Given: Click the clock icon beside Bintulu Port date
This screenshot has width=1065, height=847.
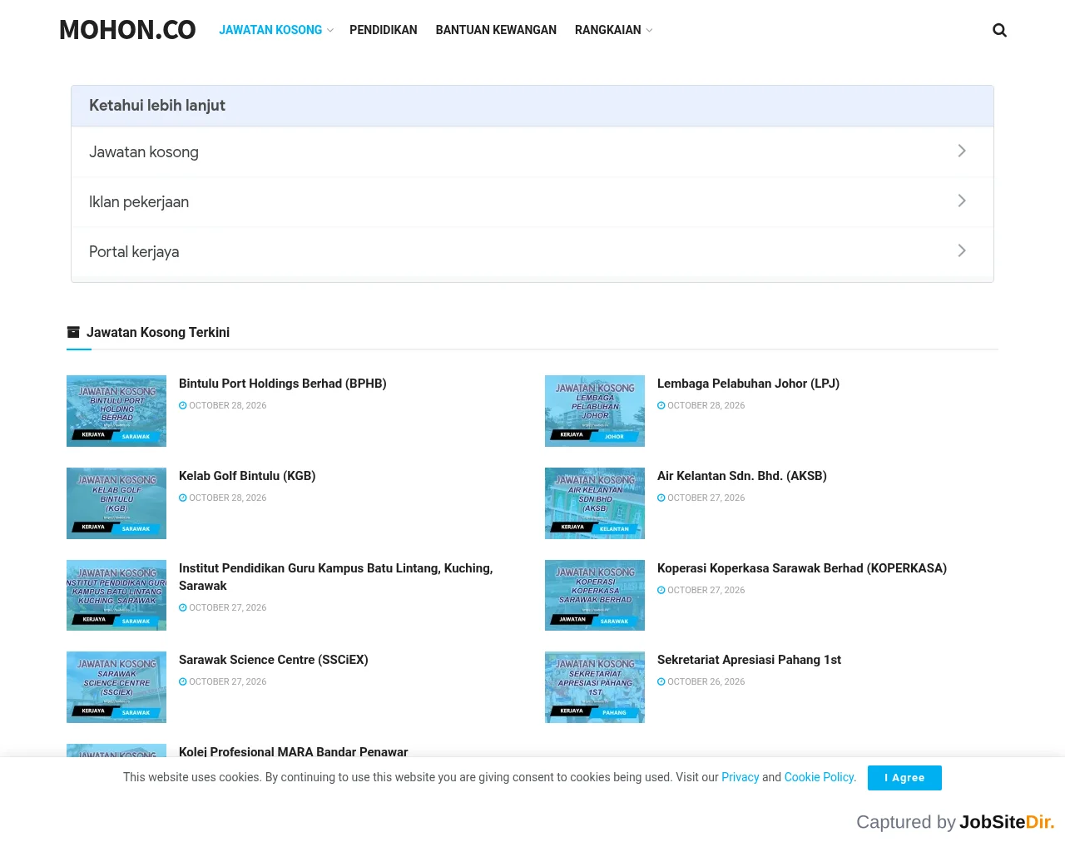Looking at the screenshot, I should pos(183,406).
